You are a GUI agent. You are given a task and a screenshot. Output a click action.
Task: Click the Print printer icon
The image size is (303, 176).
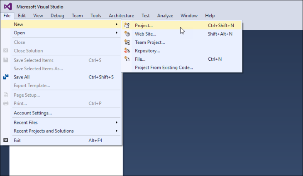[x=6, y=103]
